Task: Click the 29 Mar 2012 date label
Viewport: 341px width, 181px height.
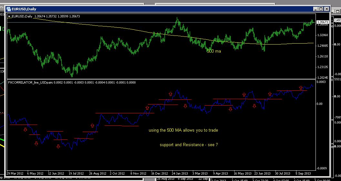Action: coord(15,173)
